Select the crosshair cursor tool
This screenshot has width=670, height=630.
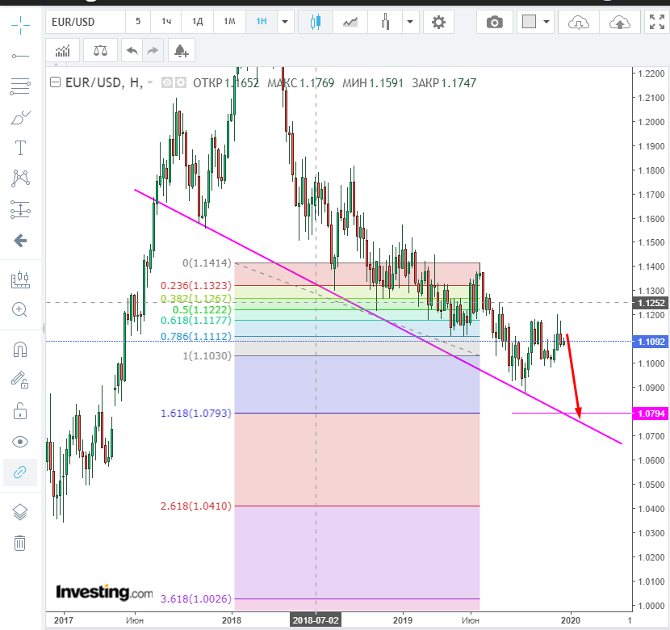click(x=20, y=25)
